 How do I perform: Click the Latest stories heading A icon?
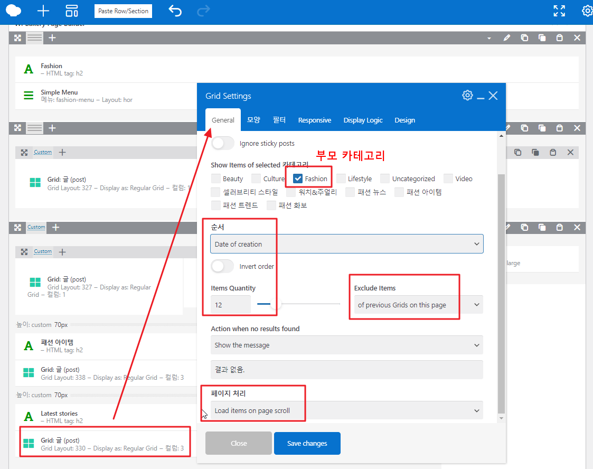coord(29,417)
